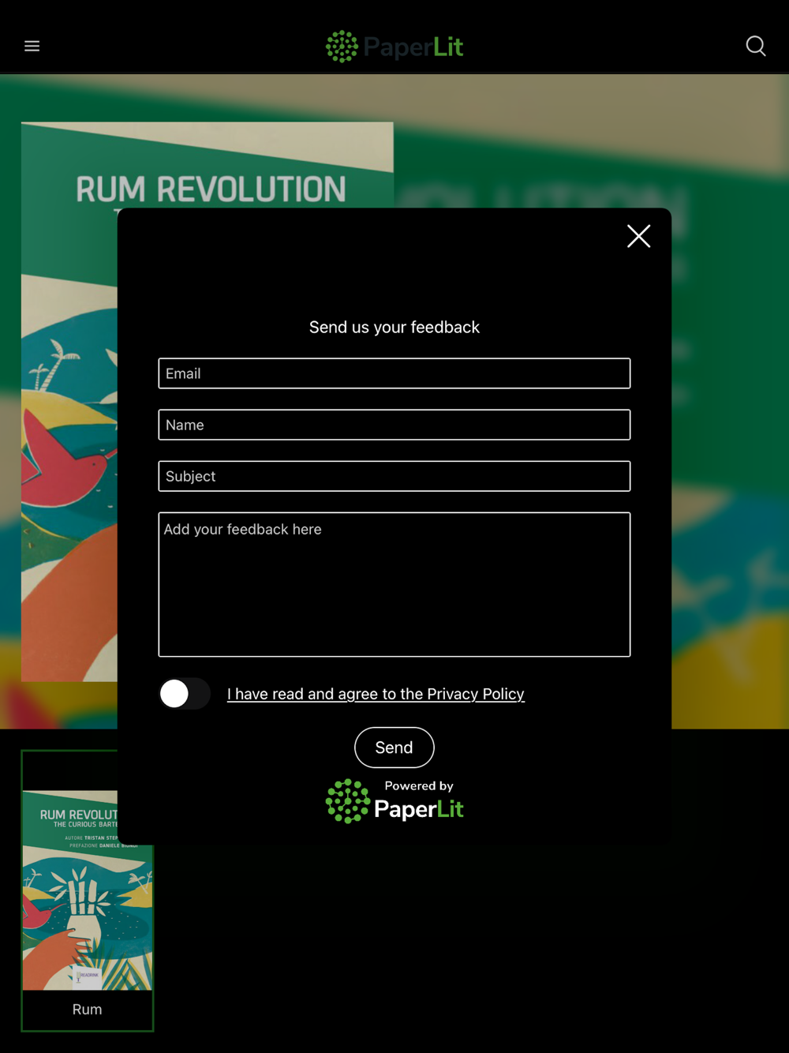789x1053 pixels.
Task: Click the green dotted emblem in the header
Action: tap(342, 47)
